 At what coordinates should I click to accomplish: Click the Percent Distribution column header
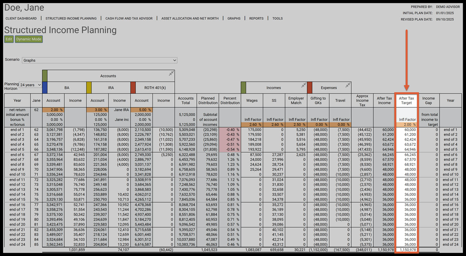(230, 100)
